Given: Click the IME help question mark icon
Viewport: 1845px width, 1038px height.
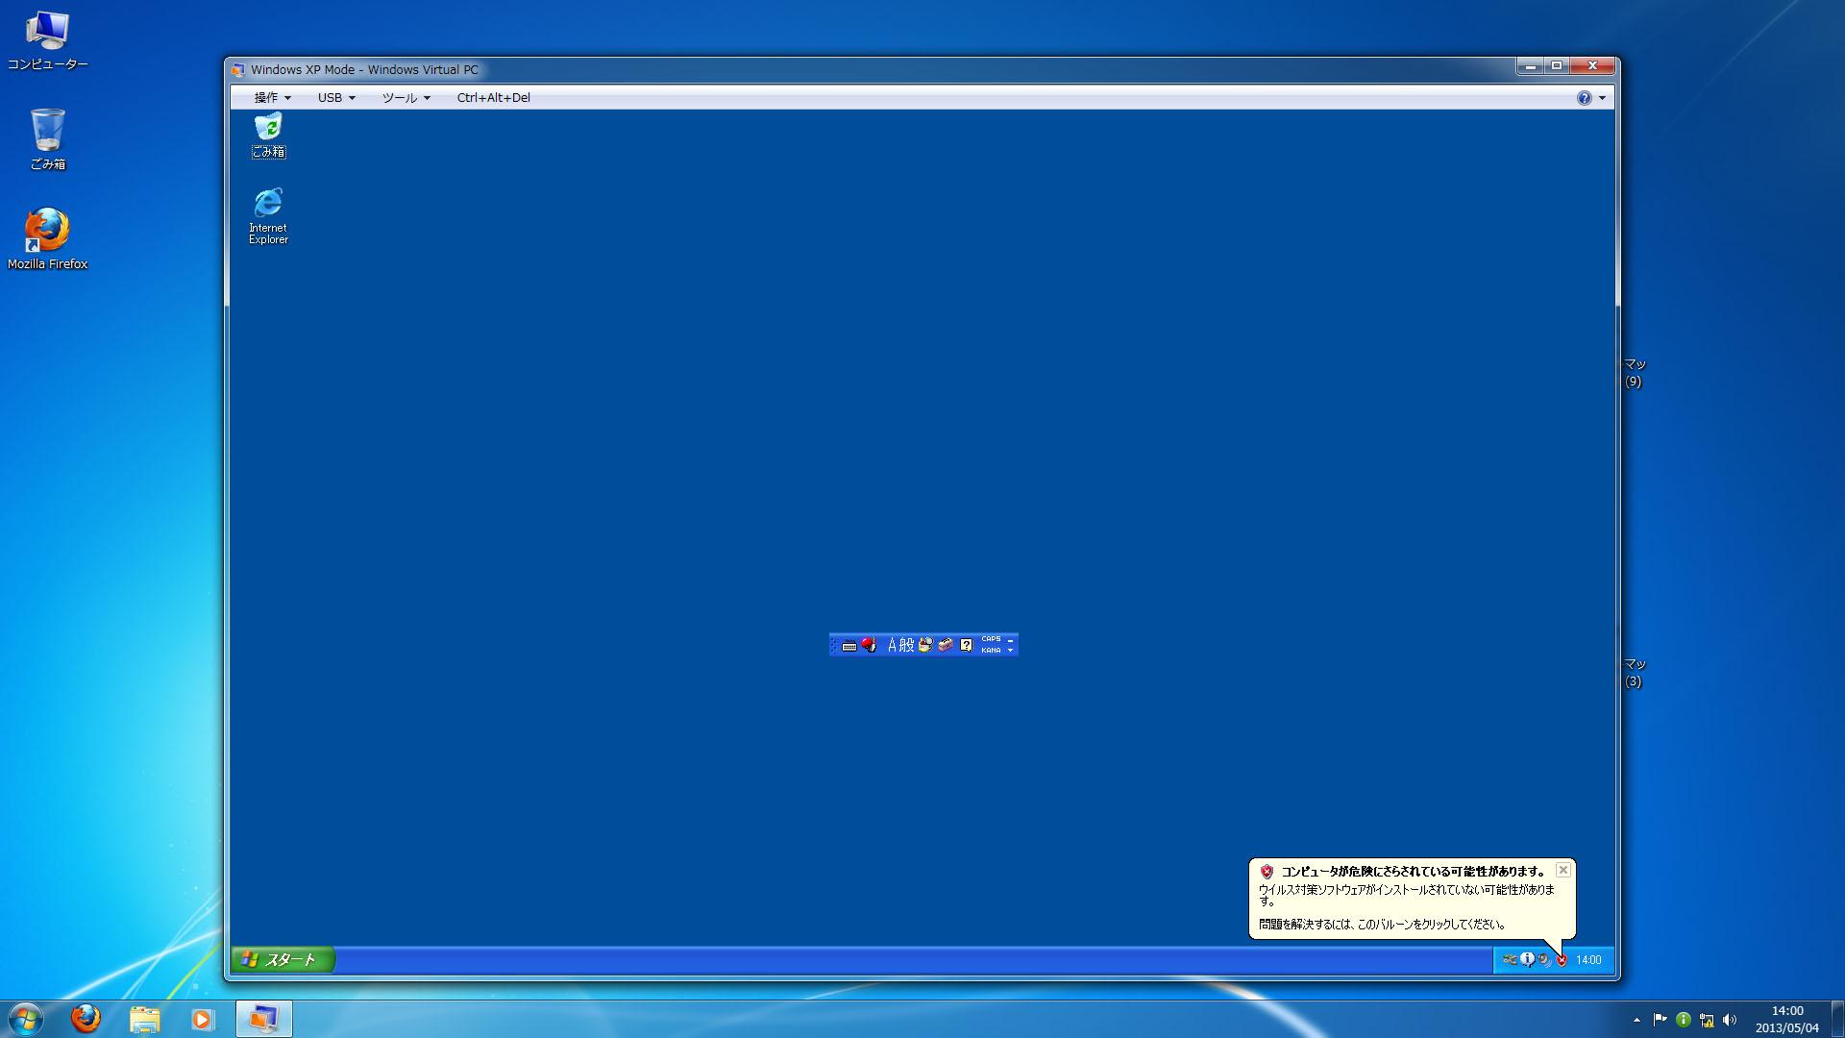Looking at the screenshot, I should 967,645.
